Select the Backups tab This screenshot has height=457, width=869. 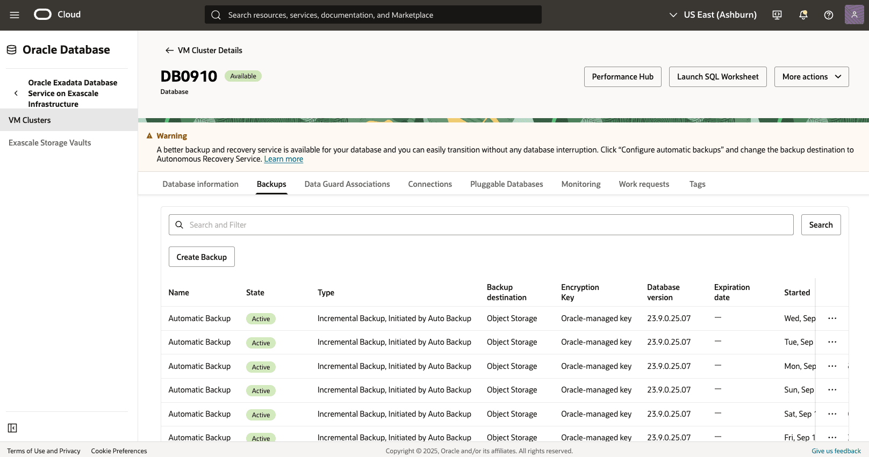[x=271, y=184]
